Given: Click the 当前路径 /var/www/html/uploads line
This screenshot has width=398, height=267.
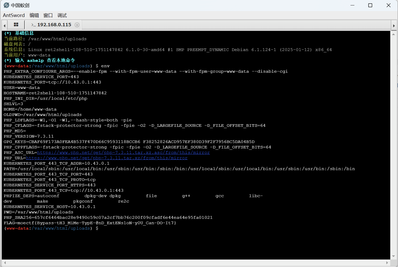Looking at the screenshot, I should point(45,39).
